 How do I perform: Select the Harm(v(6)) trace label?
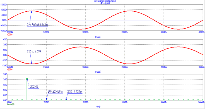pyautogui.click(x=11, y=104)
